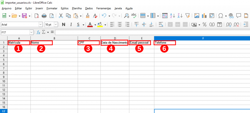Expand the recent documents arrow beside Open
The width and height of the screenshot is (250, 113).
click(x=19, y=16)
